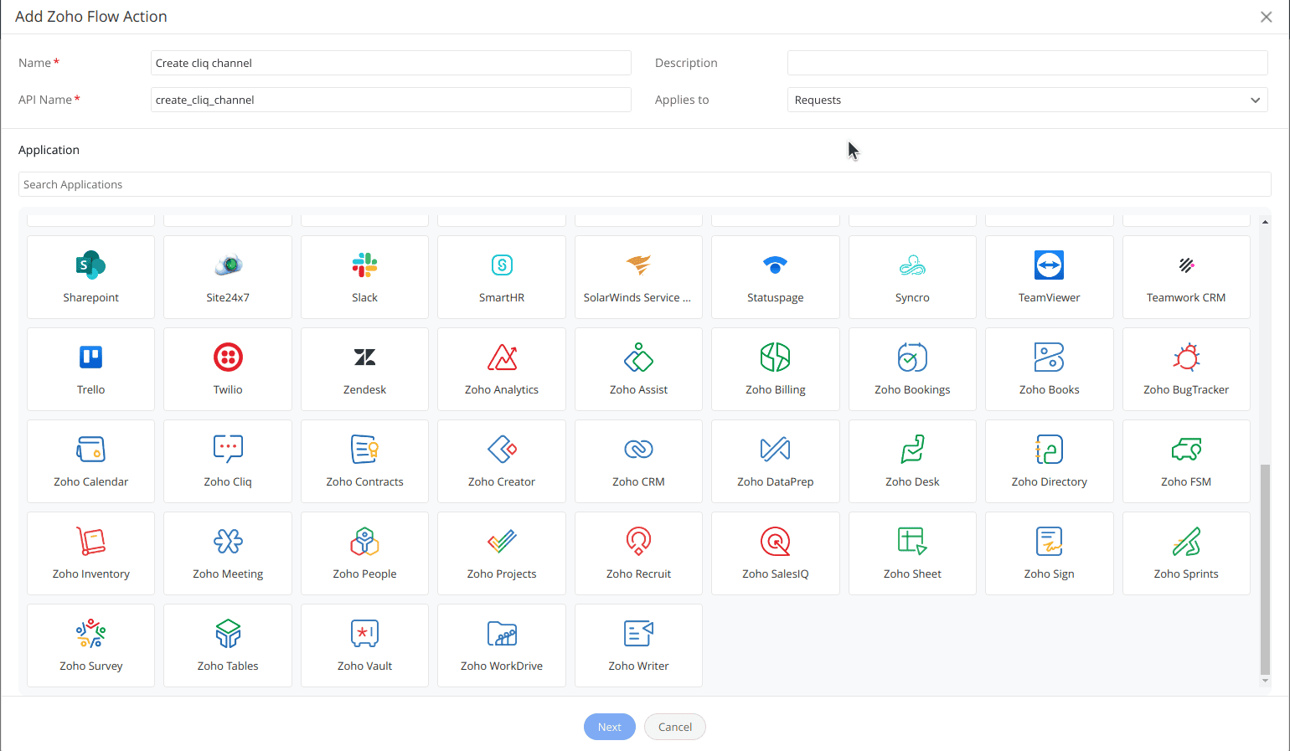Select the Zoho Meeting application
This screenshot has width=1290, height=751.
tap(228, 553)
